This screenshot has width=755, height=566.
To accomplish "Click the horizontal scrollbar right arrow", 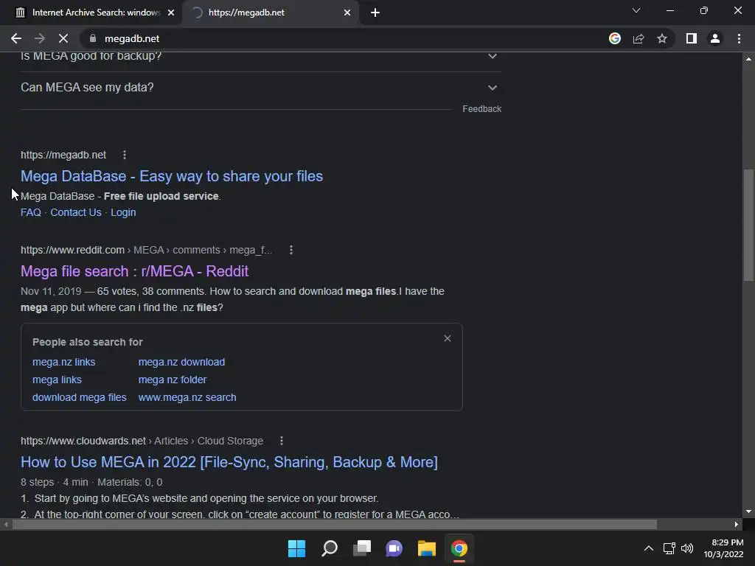I will pos(737,524).
